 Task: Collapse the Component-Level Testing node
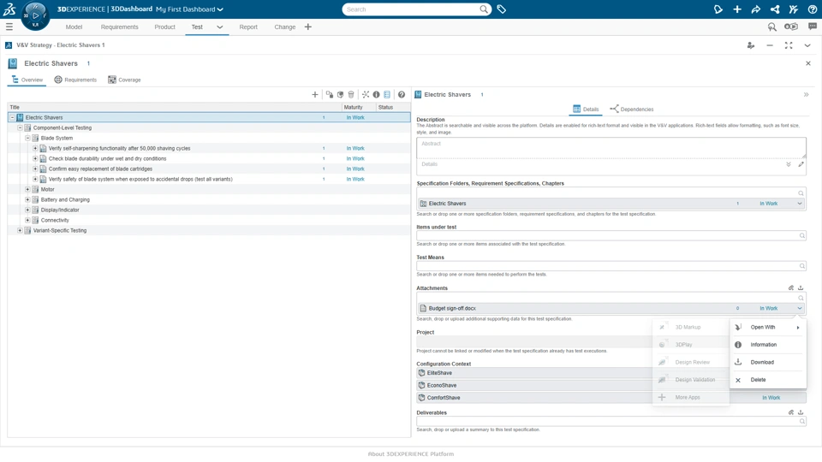20,127
